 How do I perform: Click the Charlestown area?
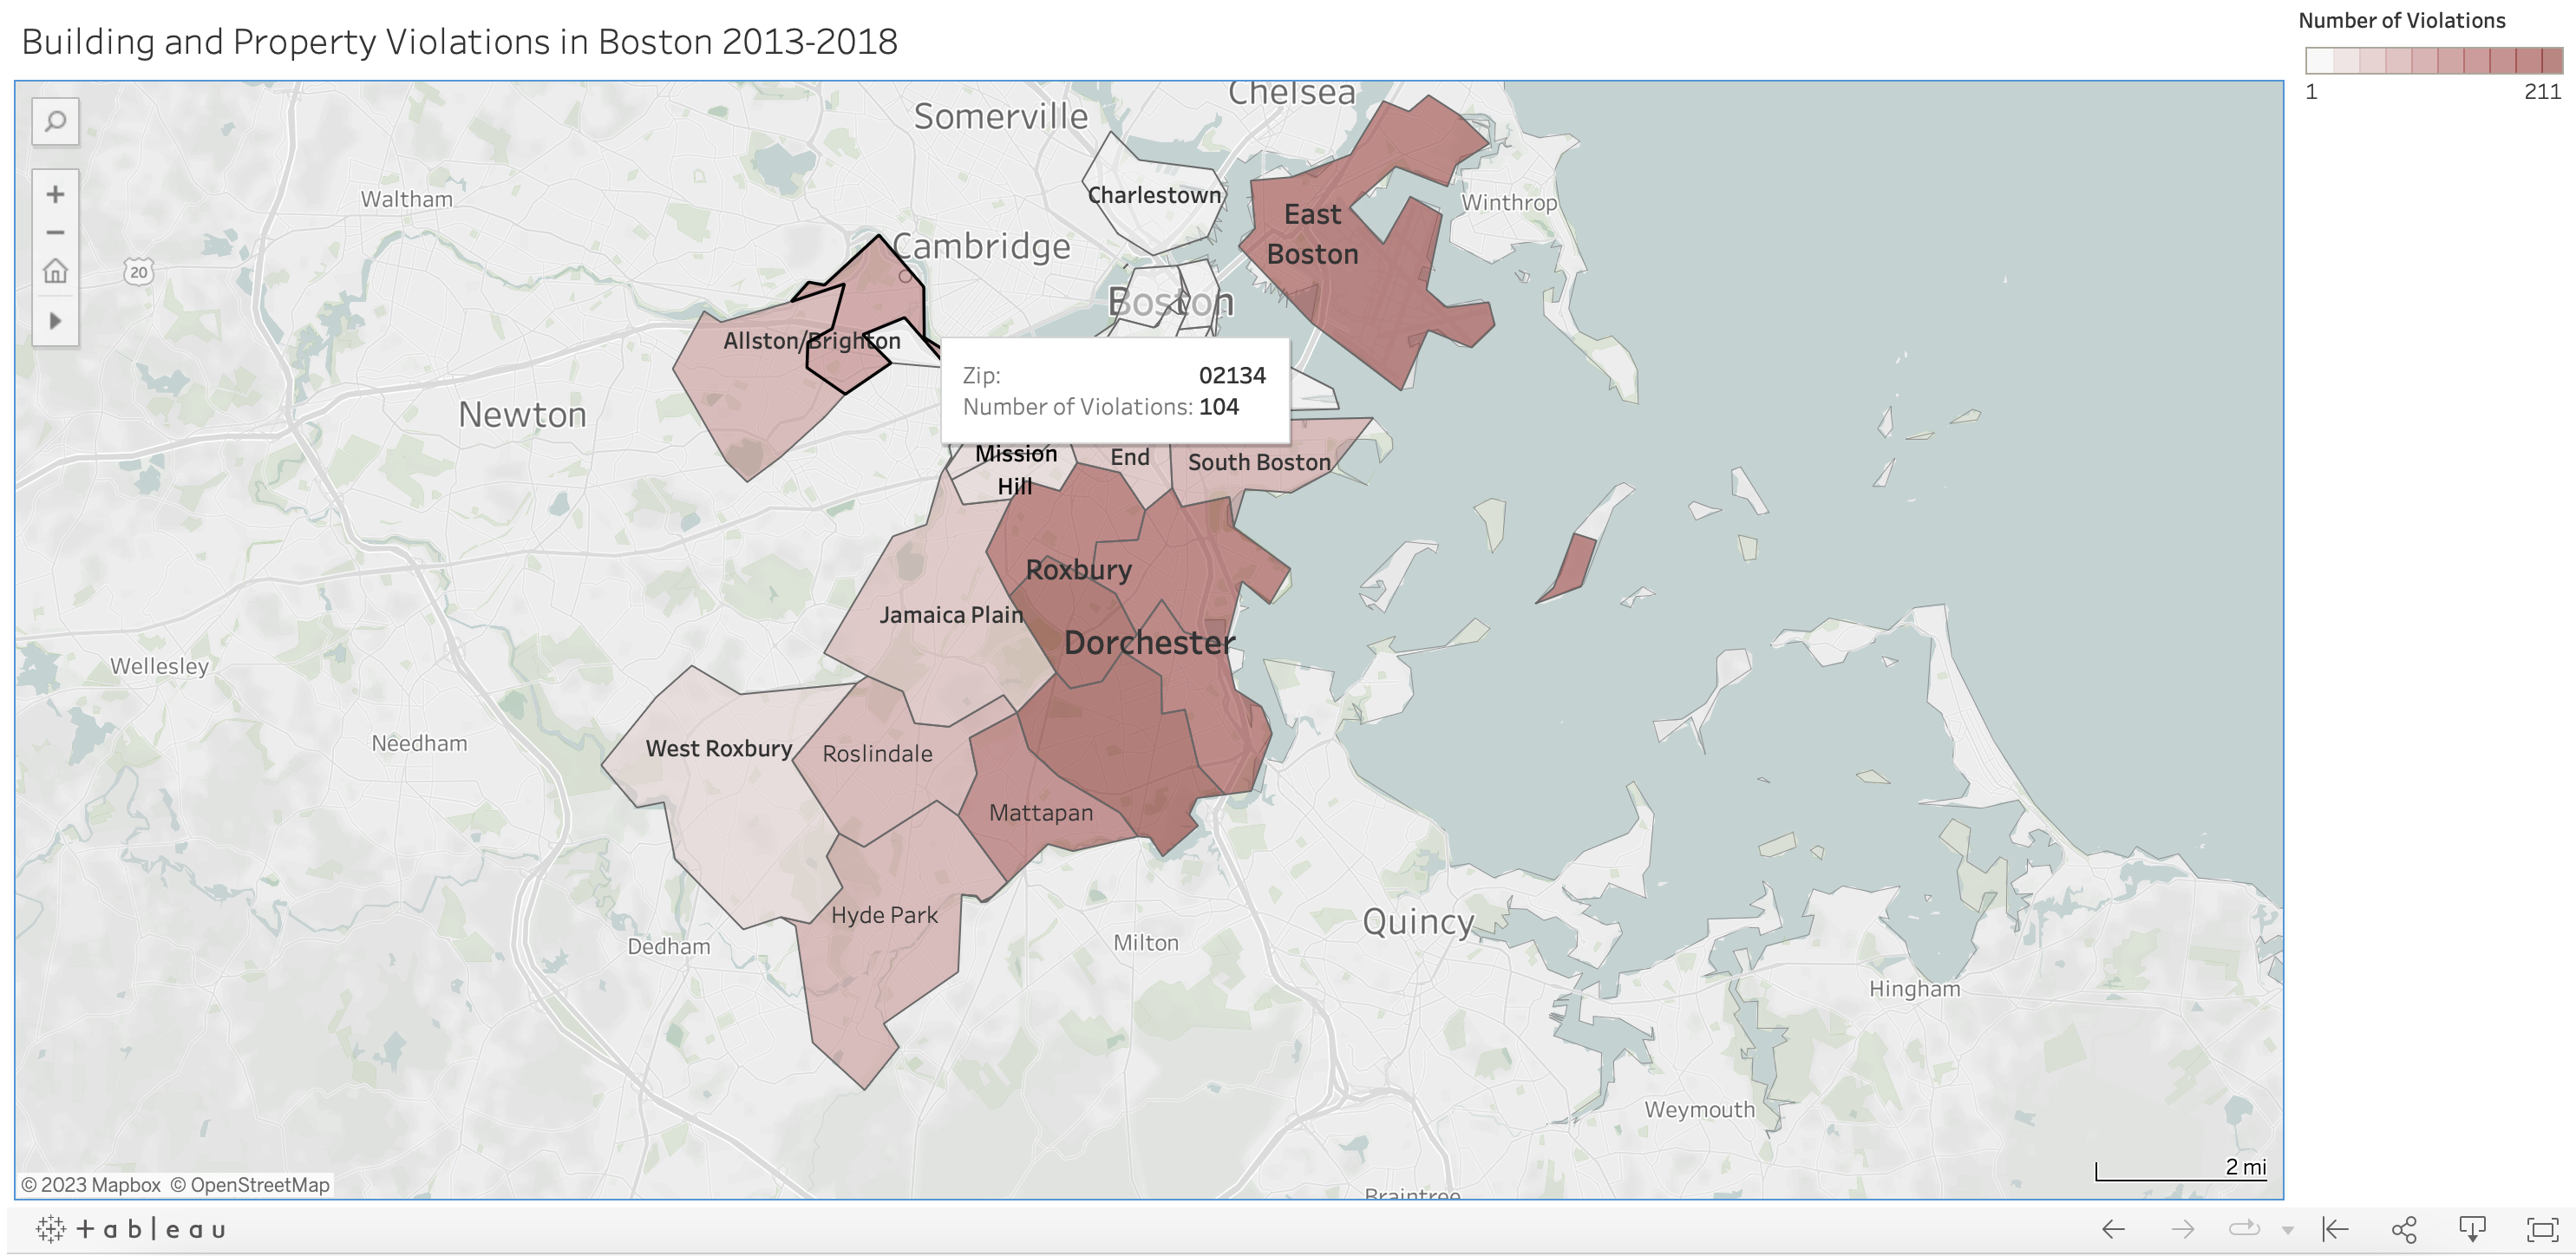click(1155, 196)
